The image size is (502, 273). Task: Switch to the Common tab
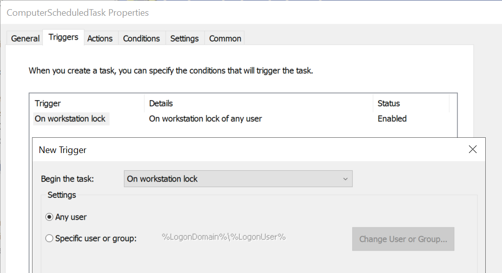(x=225, y=38)
